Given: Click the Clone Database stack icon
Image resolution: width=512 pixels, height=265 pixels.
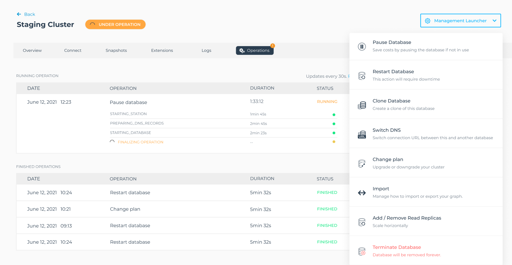Looking at the screenshot, I should (362, 105).
